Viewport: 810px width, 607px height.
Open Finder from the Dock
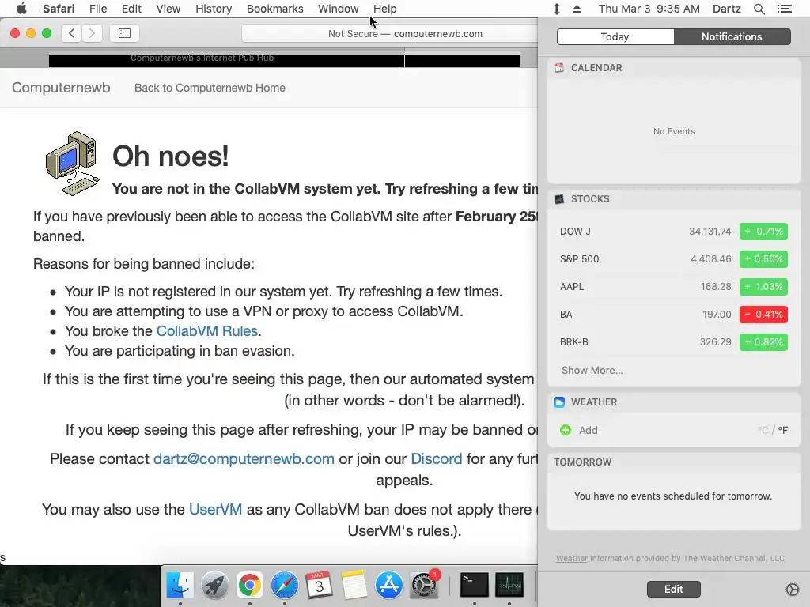180,585
